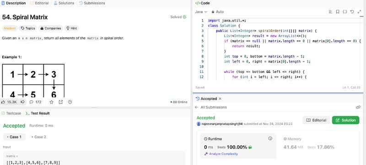Screen dimensions: 366x165
Task: Reset code with the undo arrow icon
Action: click(x=352, y=11)
